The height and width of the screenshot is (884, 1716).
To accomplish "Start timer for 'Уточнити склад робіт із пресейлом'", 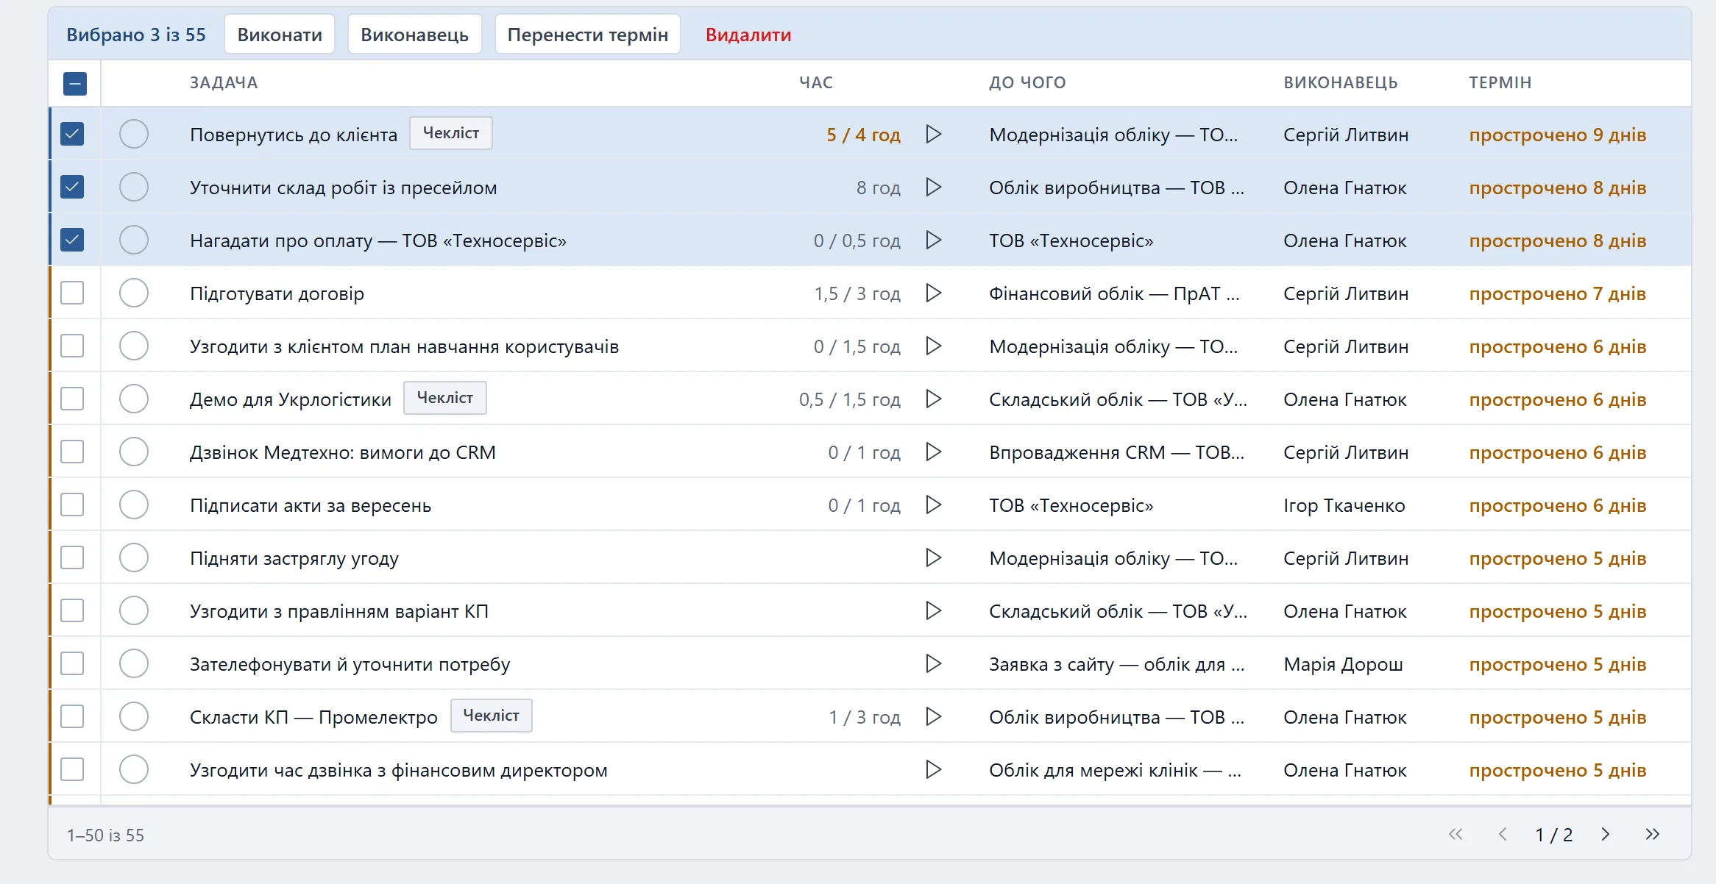I will [x=933, y=187].
